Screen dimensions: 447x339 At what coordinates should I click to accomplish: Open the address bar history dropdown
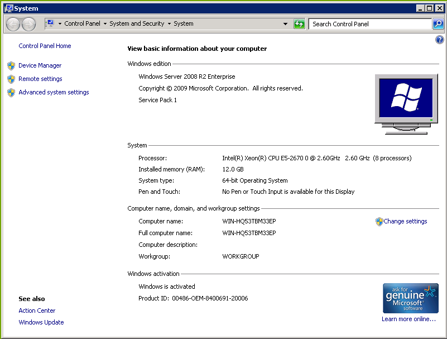(x=285, y=24)
